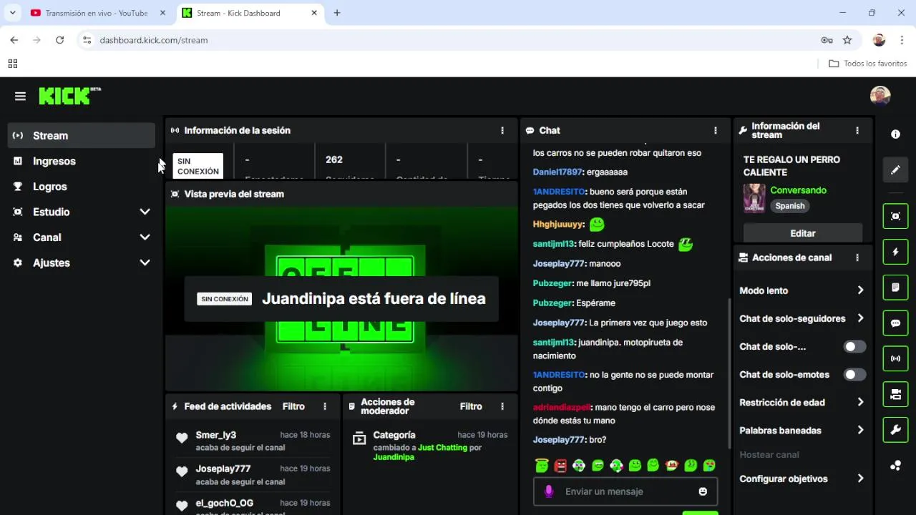The image size is (916, 515).
Task: Click Smer_ly3 follower entry in activity feed
Action: coord(252,441)
